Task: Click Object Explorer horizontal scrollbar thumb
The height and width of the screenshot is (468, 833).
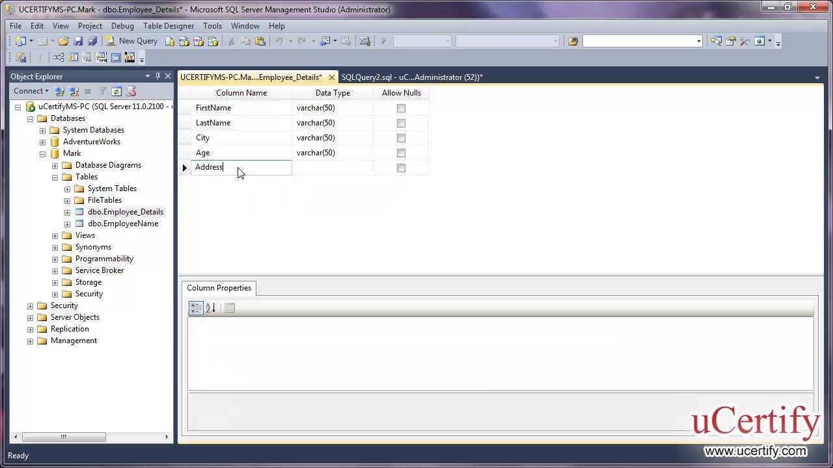Action: [64, 437]
